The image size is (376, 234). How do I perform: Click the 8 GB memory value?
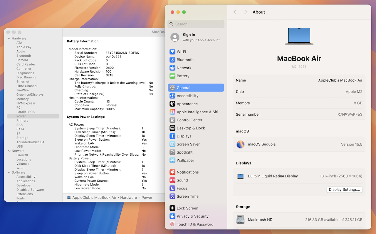(358, 103)
